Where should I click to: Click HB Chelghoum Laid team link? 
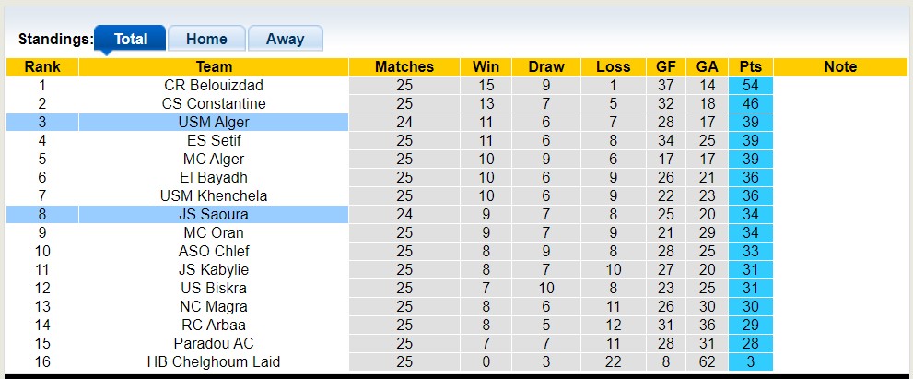pyautogui.click(x=214, y=361)
